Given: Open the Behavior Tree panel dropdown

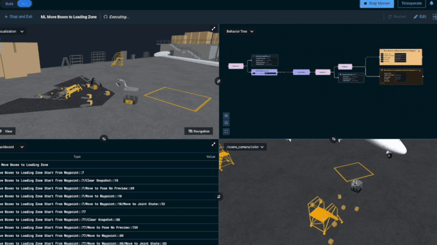Looking at the screenshot, I should pos(240,32).
